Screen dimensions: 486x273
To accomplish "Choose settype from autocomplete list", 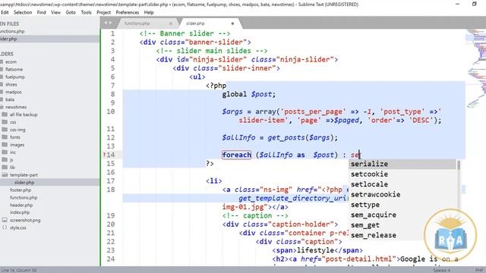I will (x=402, y=205).
